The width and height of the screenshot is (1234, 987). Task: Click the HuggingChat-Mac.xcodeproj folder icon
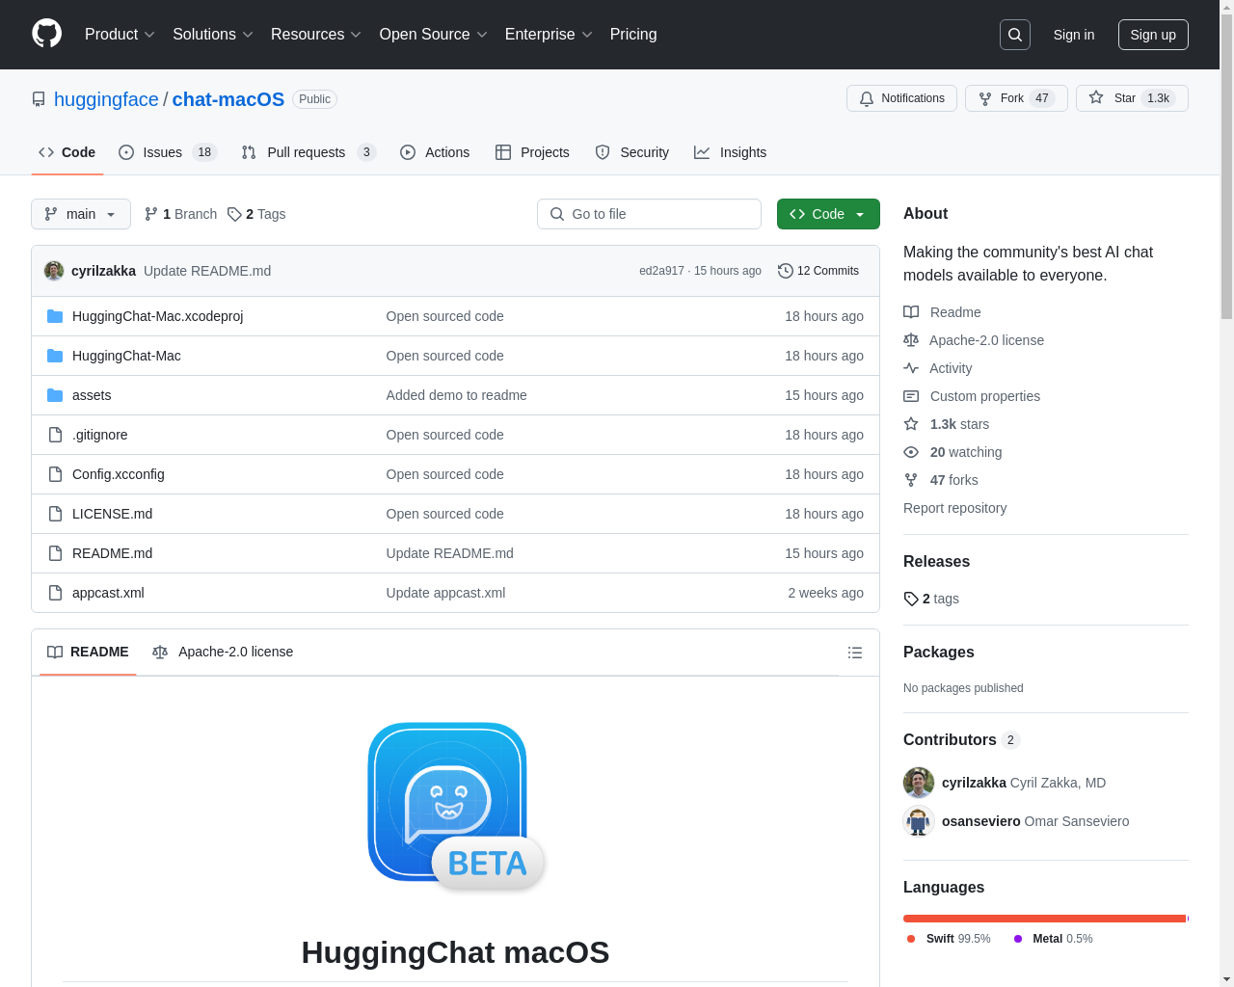tap(55, 316)
